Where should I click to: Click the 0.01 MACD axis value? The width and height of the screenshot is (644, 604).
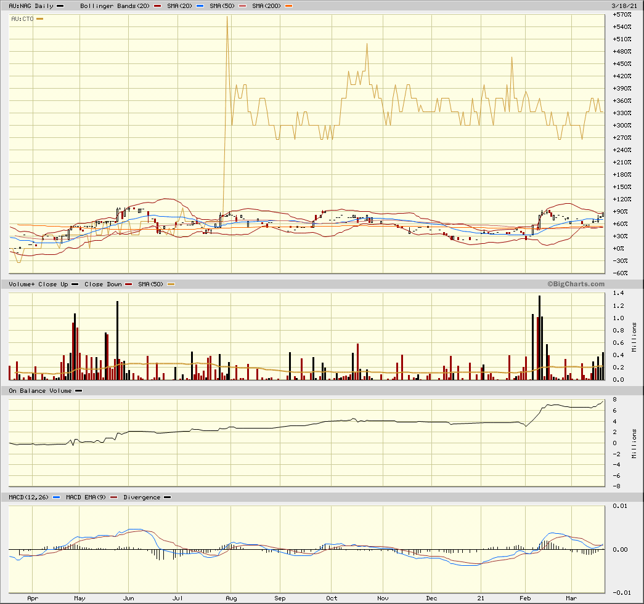tap(620, 505)
